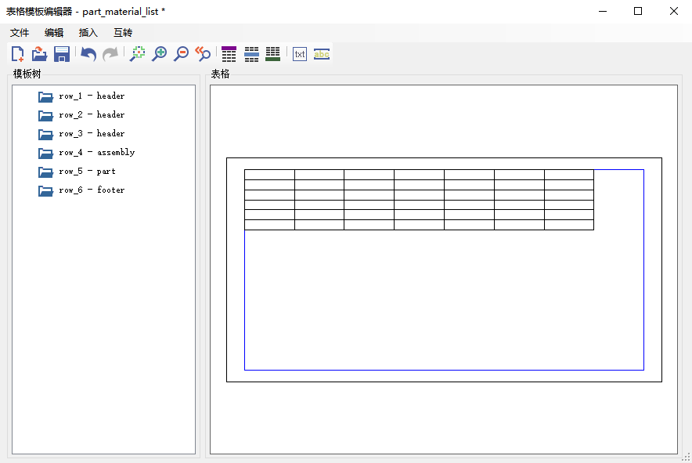Zoom to fit with the crosshair magnifier
The width and height of the screenshot is (692, 463).
point(137,54)
